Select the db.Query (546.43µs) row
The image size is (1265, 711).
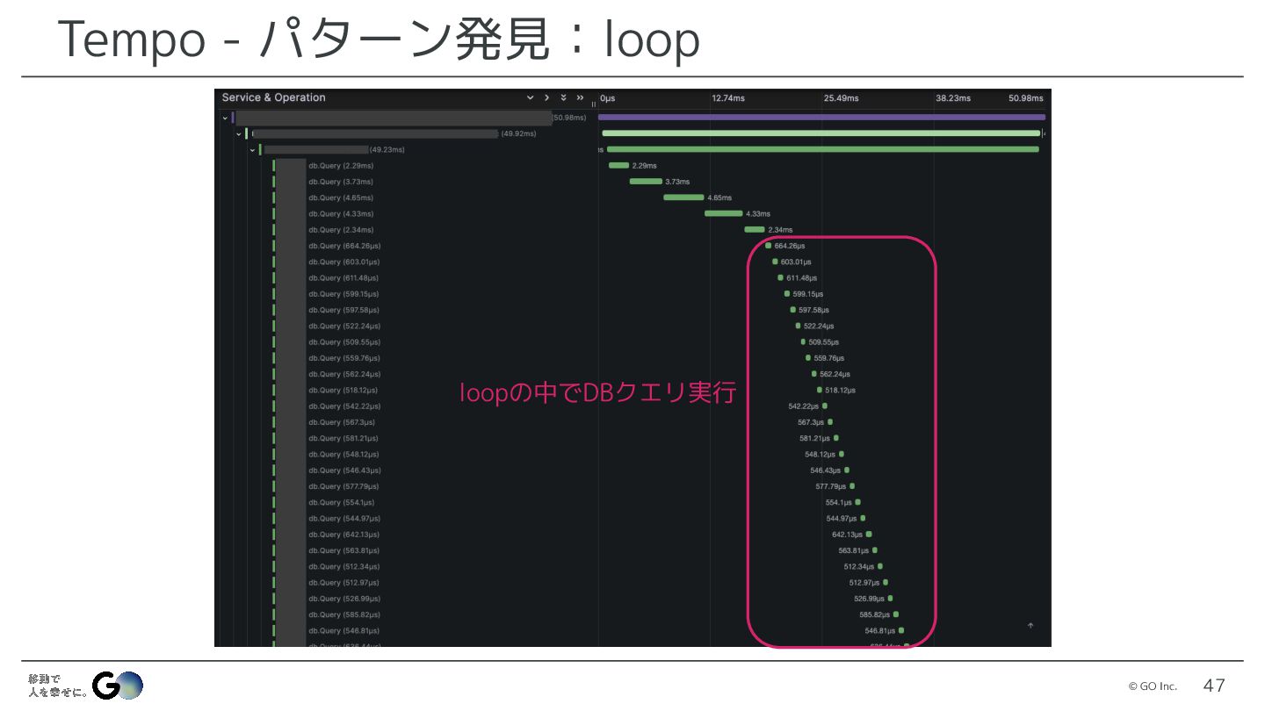click(343, 470)
